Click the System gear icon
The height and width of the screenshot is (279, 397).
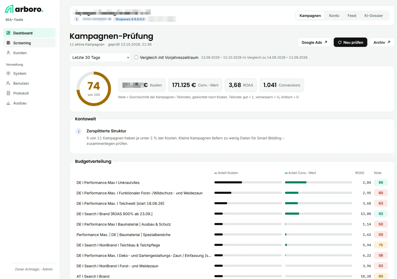[x=8, y=73]
